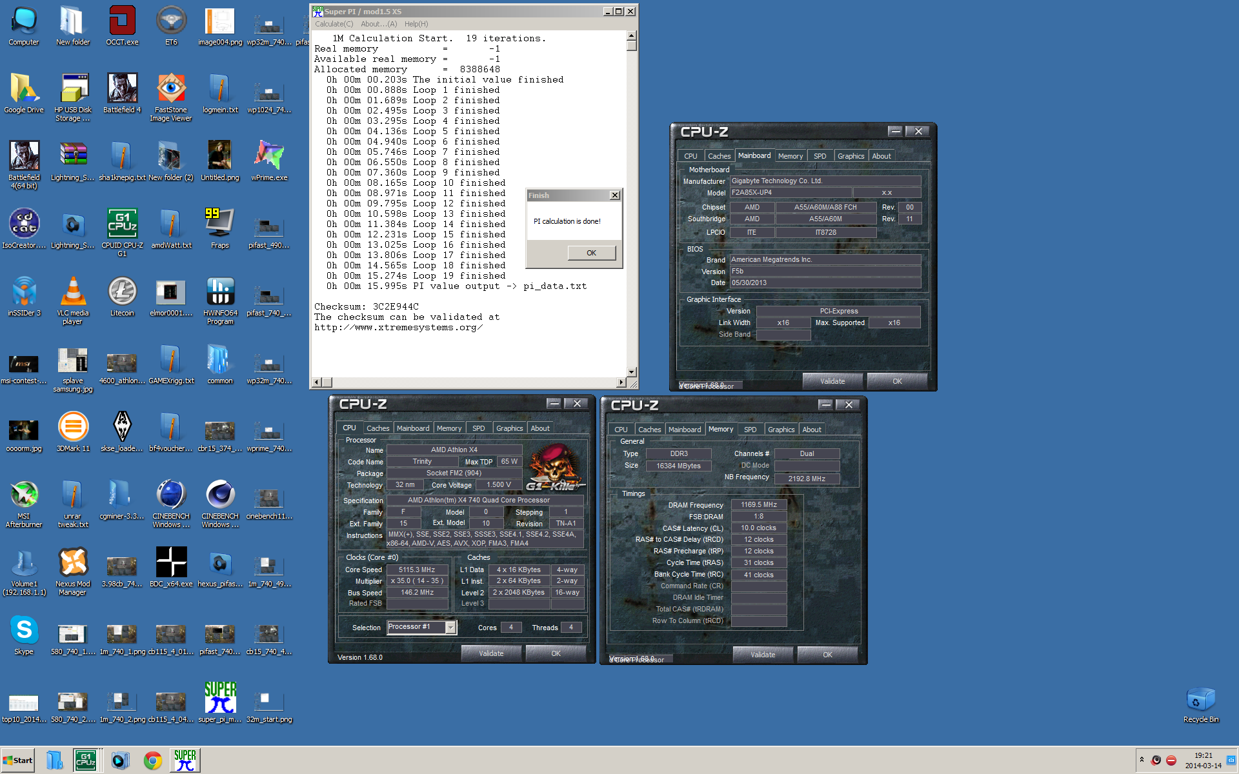Open BDC_x64.exe desktop icon
Viewport: 1239px width, 774px height.
point(171,568)
